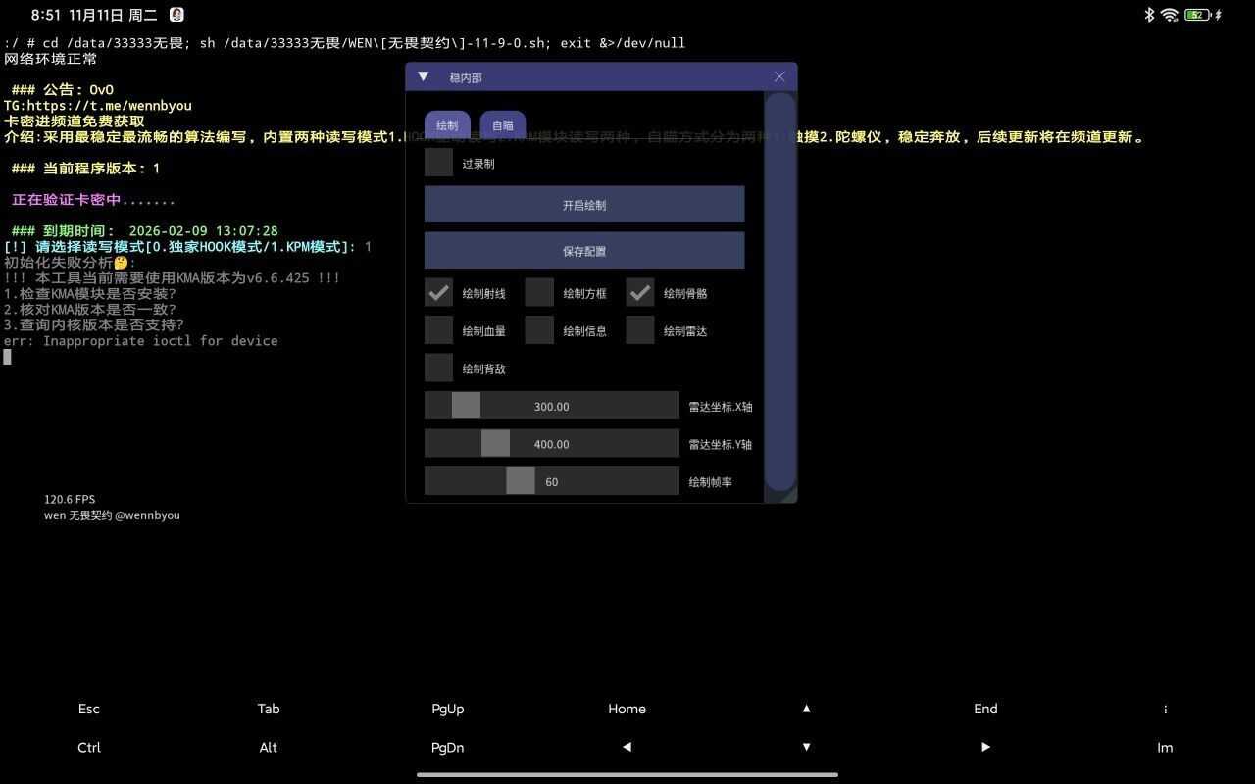Tap the down arrow key icon
Viewport: 1255px width, 784px height.
point(806,747)
